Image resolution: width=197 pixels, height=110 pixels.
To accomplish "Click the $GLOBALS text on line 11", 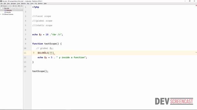I will coord(43,53).
